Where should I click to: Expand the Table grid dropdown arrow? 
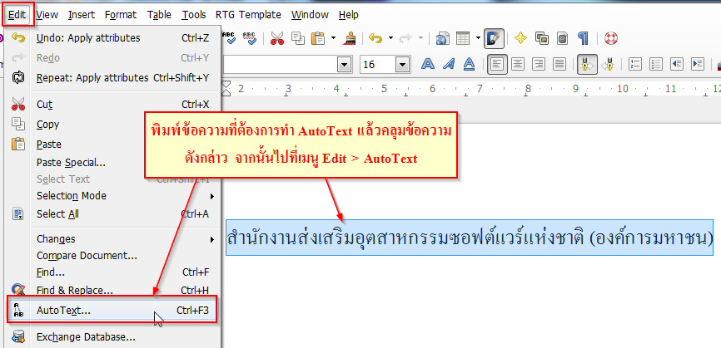[x=478, y=38]
